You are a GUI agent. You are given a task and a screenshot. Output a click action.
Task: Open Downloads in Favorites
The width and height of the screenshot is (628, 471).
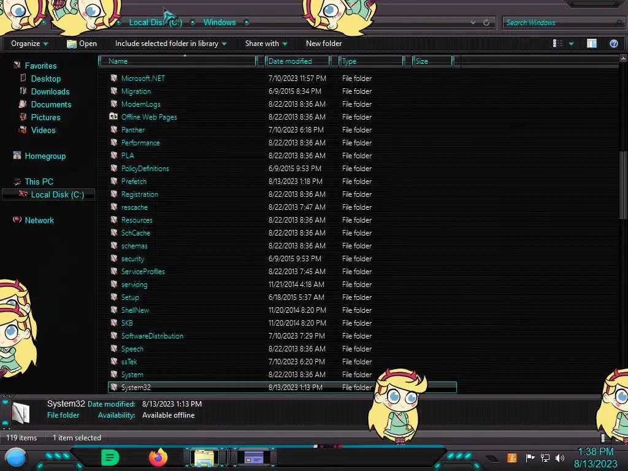click(50, 91)
